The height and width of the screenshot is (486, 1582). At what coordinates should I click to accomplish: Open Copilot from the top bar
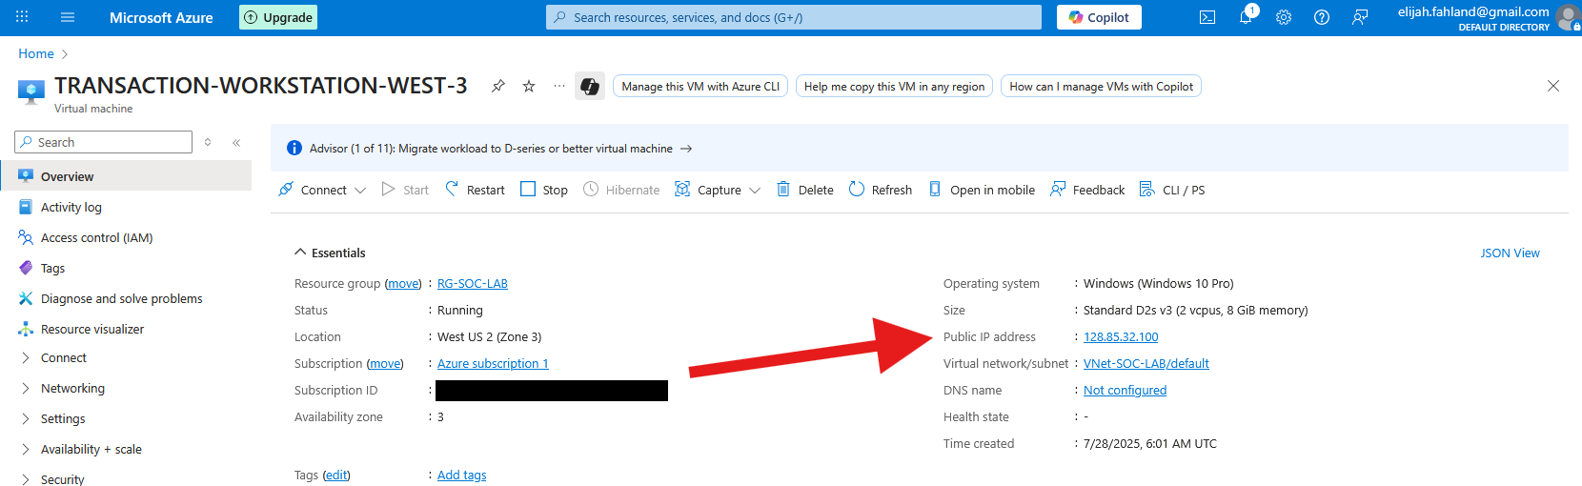point(1099,17)
